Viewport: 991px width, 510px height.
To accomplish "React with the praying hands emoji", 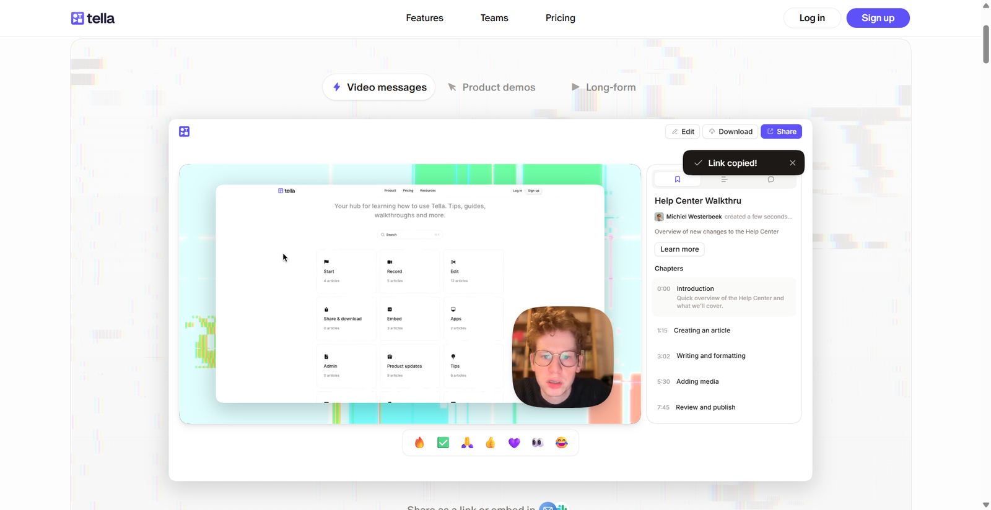I will point(467,443).
